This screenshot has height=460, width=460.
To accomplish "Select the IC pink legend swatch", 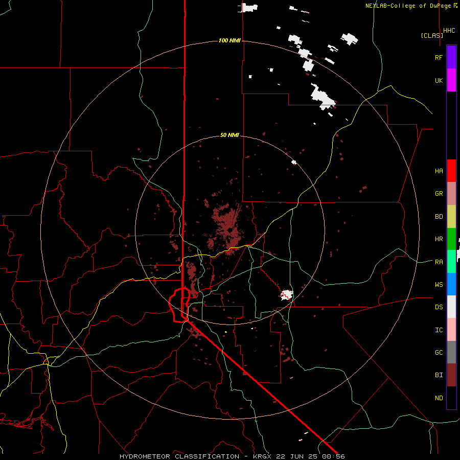I will [x=451, y=330].
